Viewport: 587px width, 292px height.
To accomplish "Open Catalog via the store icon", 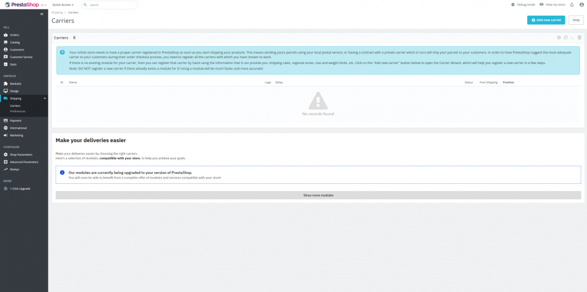I will [x=6, y=42].
